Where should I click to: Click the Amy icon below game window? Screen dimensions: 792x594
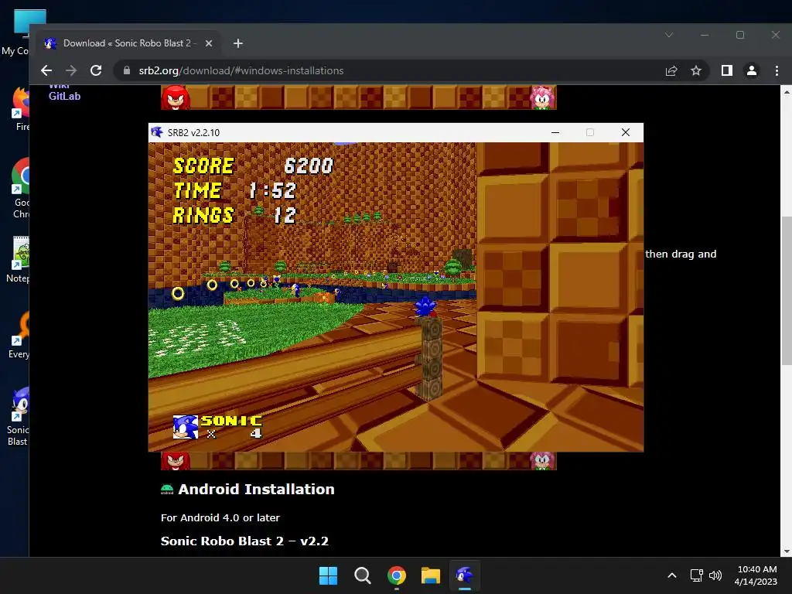tap(542, 461)
